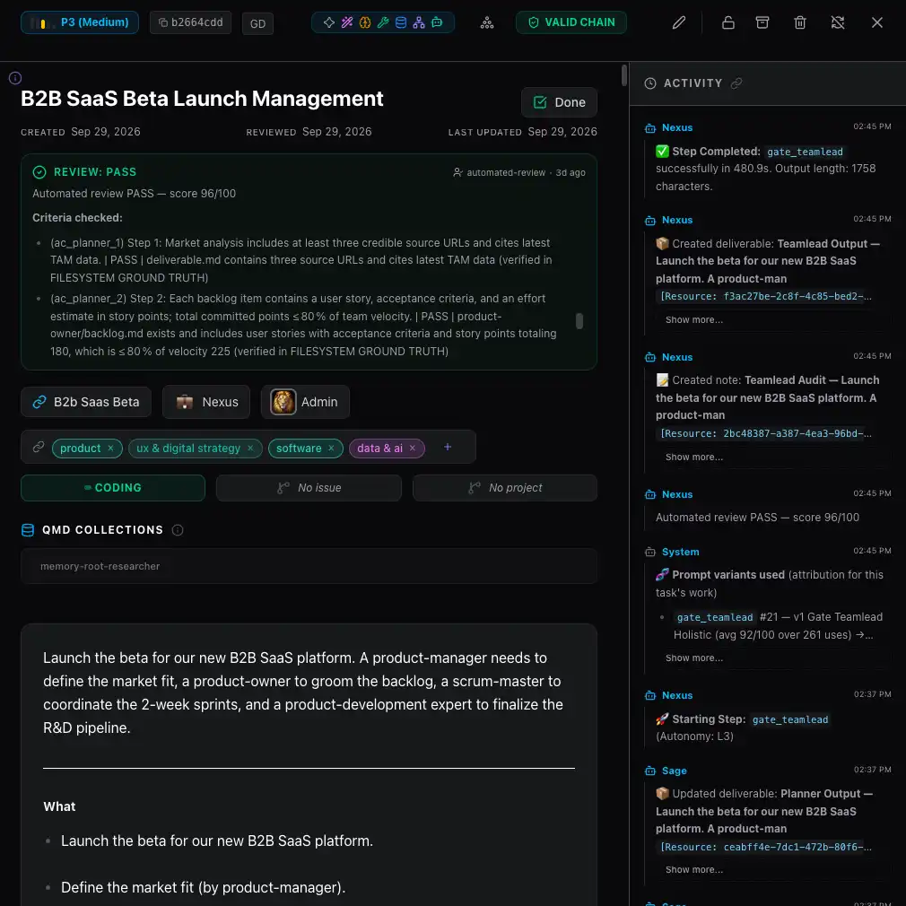Open Resource f3ac27be link
Screen dimensions: 906x906
pyautogui.click(x=765, y=296)
